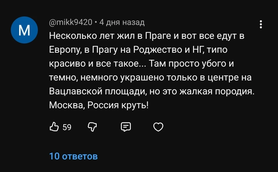Open the blue "M" avatar profile
The image size is (278, 172).
pos(24,30)
